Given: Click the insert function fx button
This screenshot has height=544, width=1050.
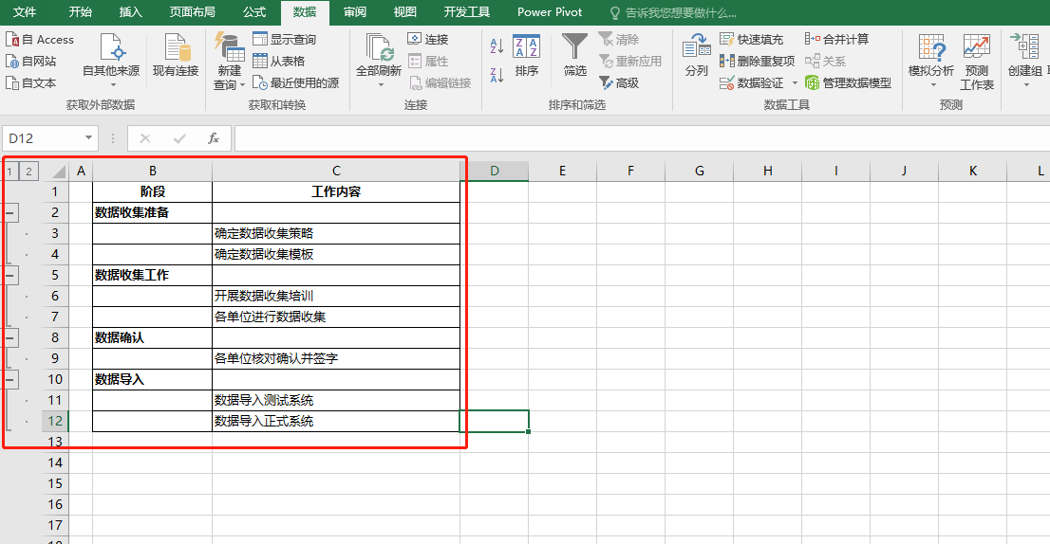Looking at the screenshot, I should [213, 138].
